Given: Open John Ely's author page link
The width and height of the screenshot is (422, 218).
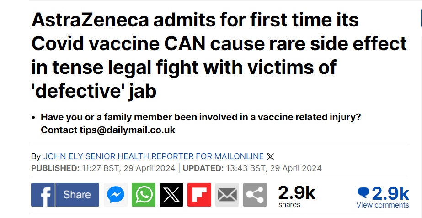Looking at the screenshot, I should [154, 156].
